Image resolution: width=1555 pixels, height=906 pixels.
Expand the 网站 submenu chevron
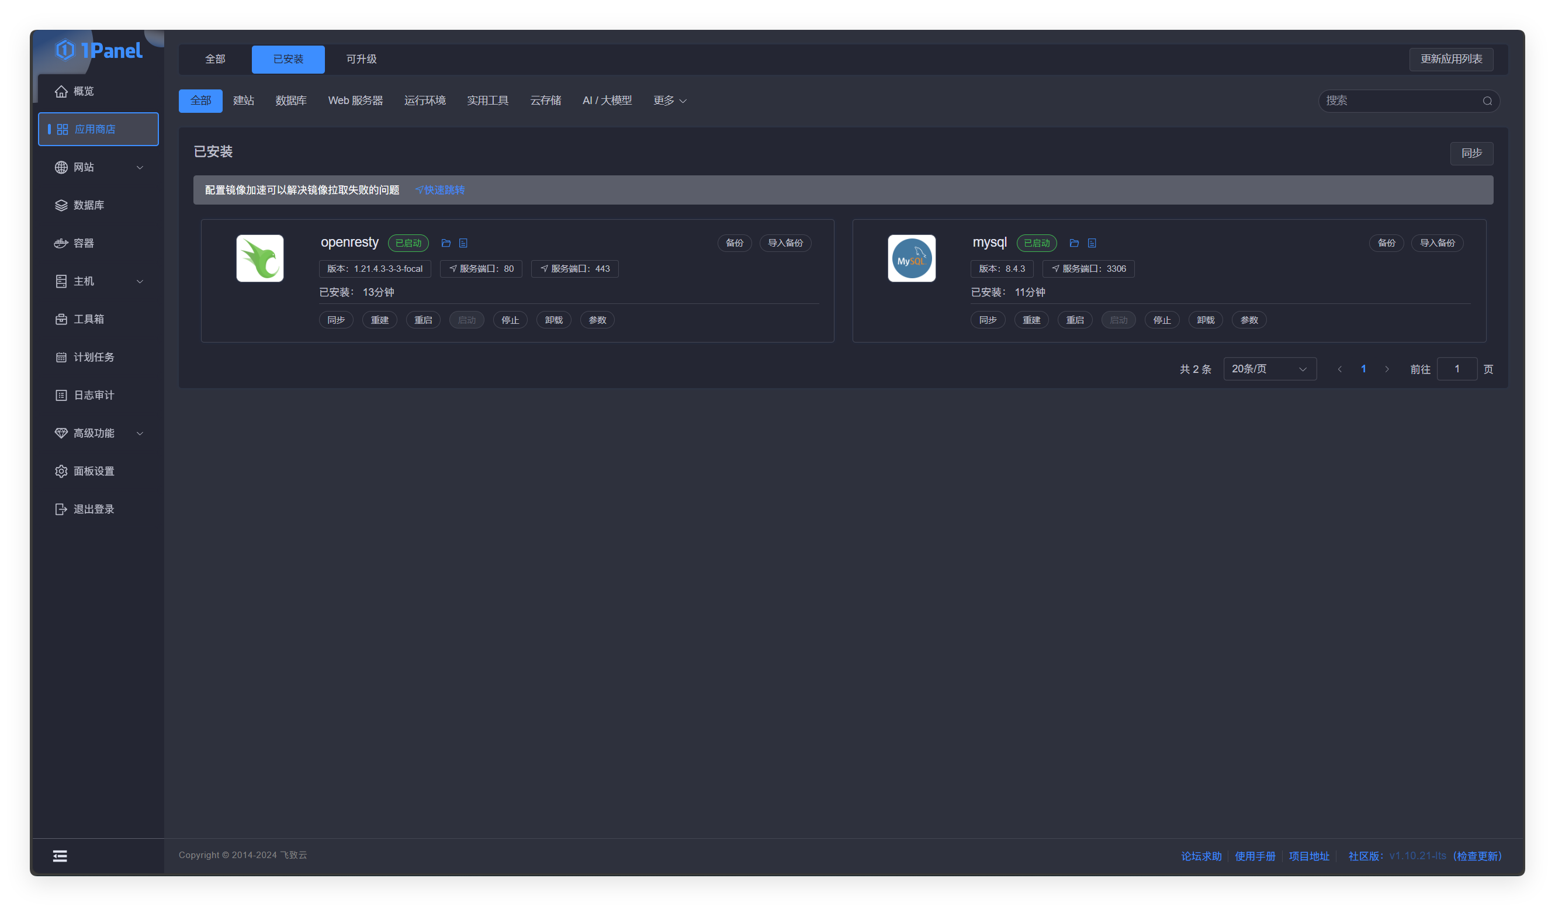pos(140,167)
